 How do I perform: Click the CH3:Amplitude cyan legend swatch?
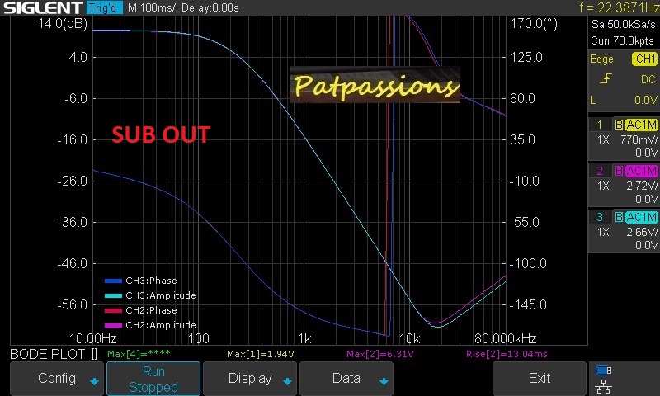(113, 295)
